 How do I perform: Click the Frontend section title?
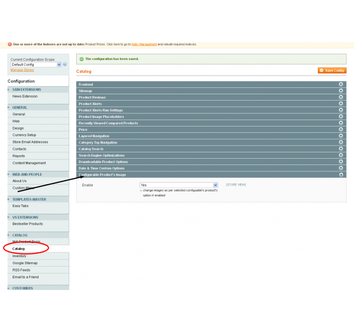(x=86, y=84)
